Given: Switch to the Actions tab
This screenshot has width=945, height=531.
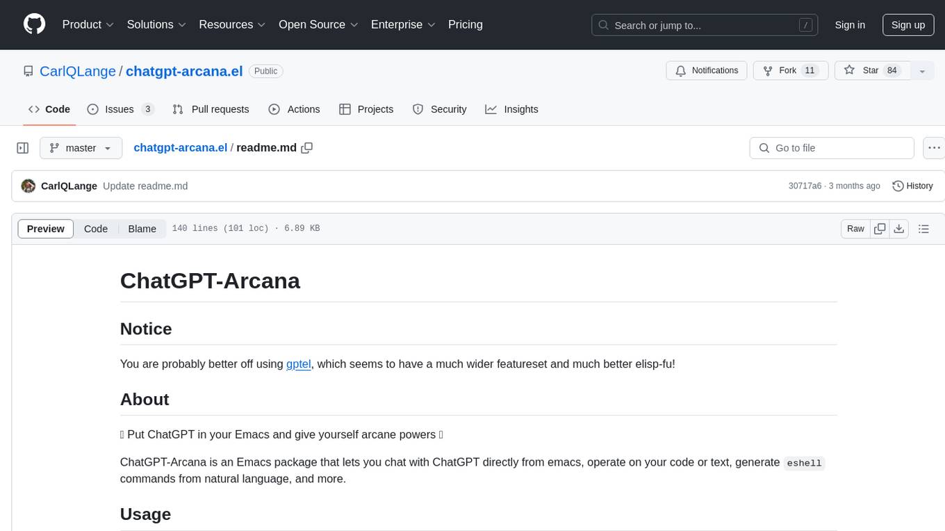Looking at the screenshot, I should pyautogui.click(x=294, y=109).
